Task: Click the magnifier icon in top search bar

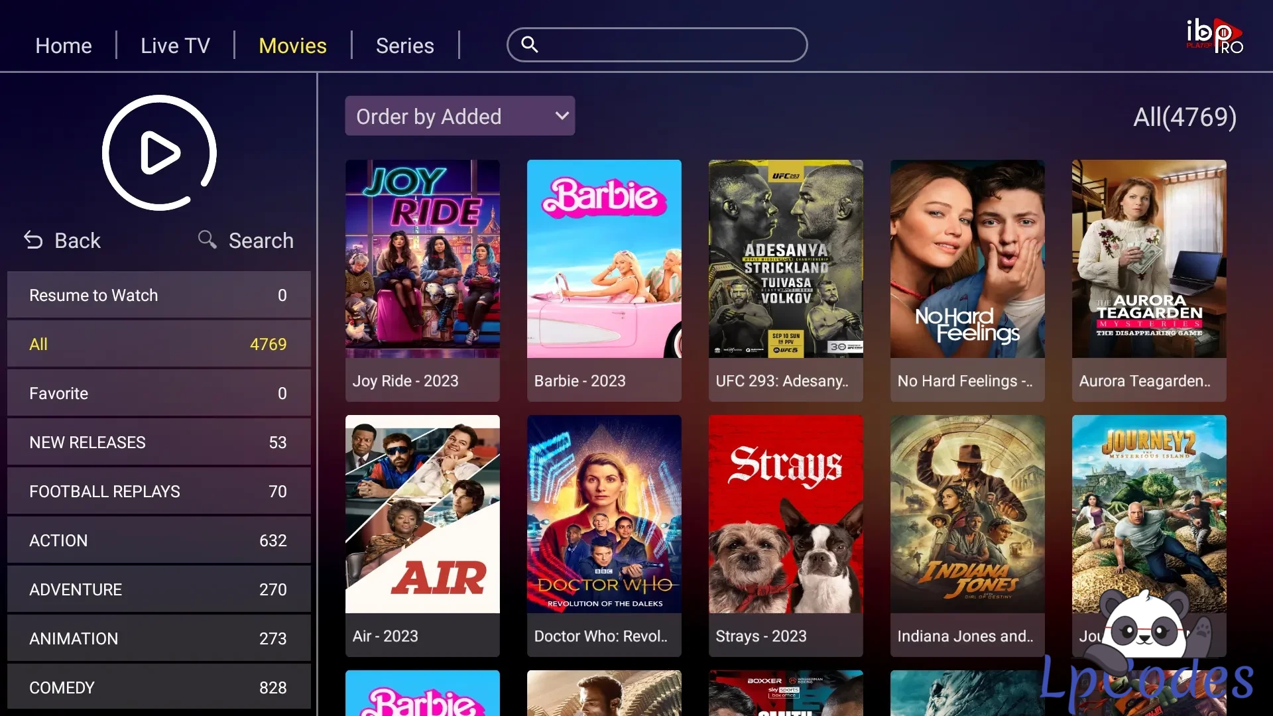Action: (529, 44)
